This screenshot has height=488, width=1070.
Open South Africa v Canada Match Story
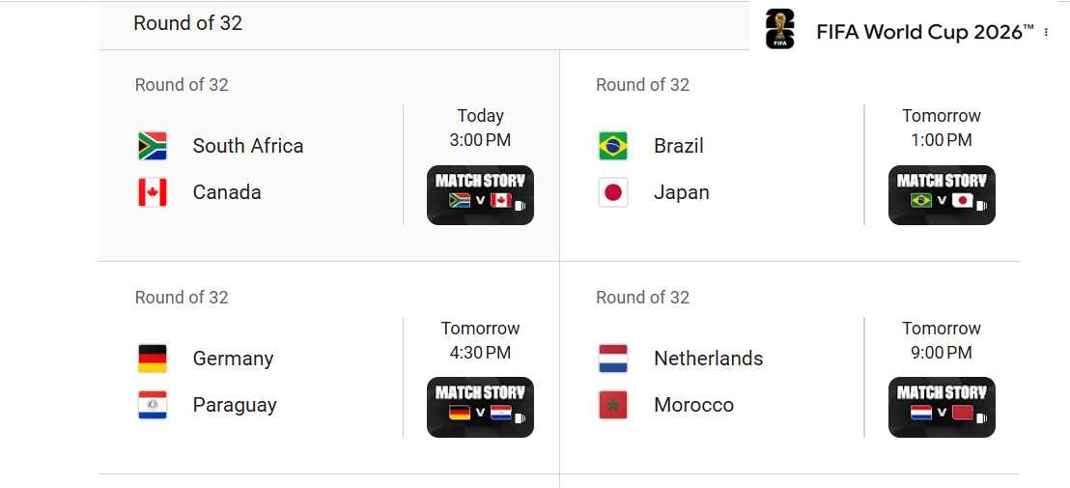tap(480, 195)
